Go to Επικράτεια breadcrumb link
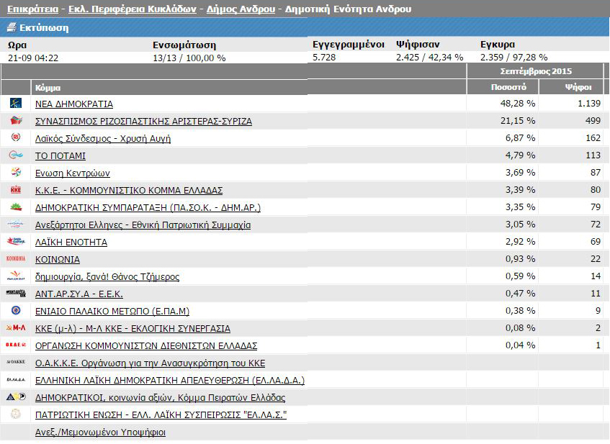The width and height of the screenshot is (610, 444). pyautogui.click(x=32, y=9)
